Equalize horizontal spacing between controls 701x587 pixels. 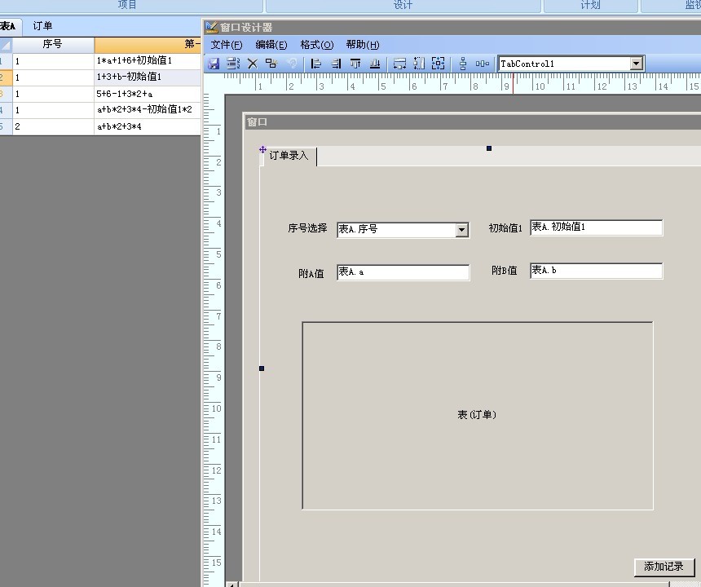pyautogui.click(x=482, y=64)
